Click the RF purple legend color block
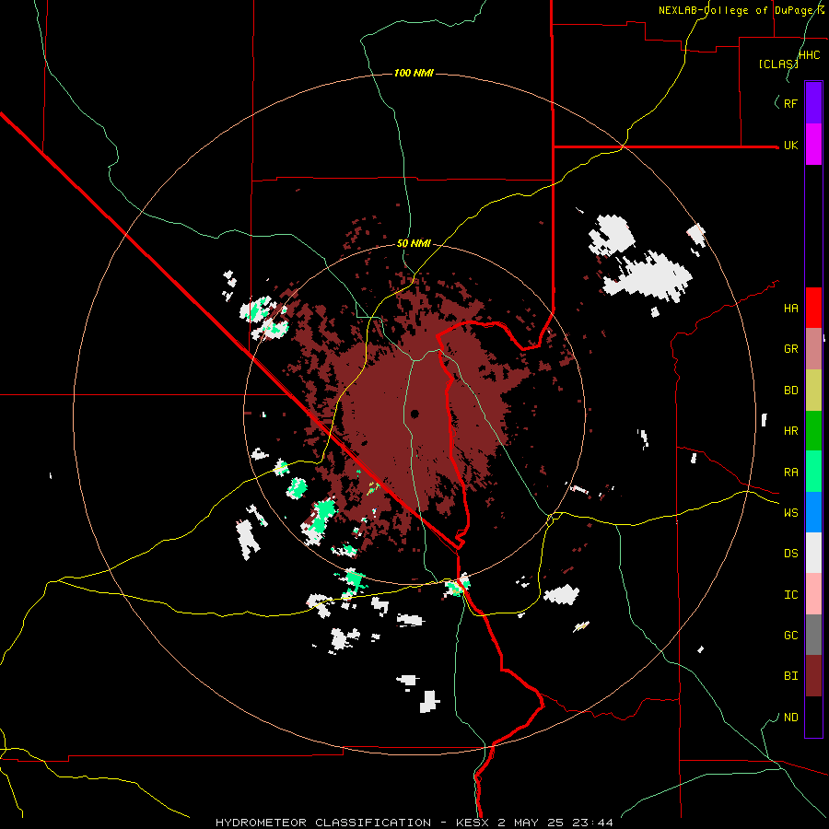Image resolution: width=829 pixels, height=829 pixels. click(x=813, y=103)
